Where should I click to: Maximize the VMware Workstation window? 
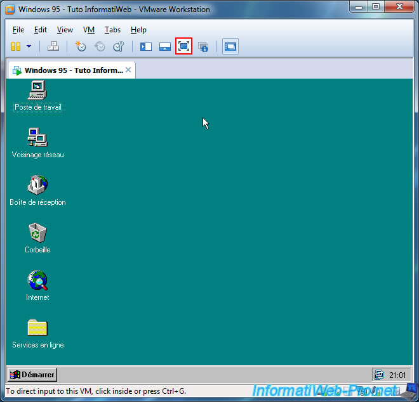(376, 7)
